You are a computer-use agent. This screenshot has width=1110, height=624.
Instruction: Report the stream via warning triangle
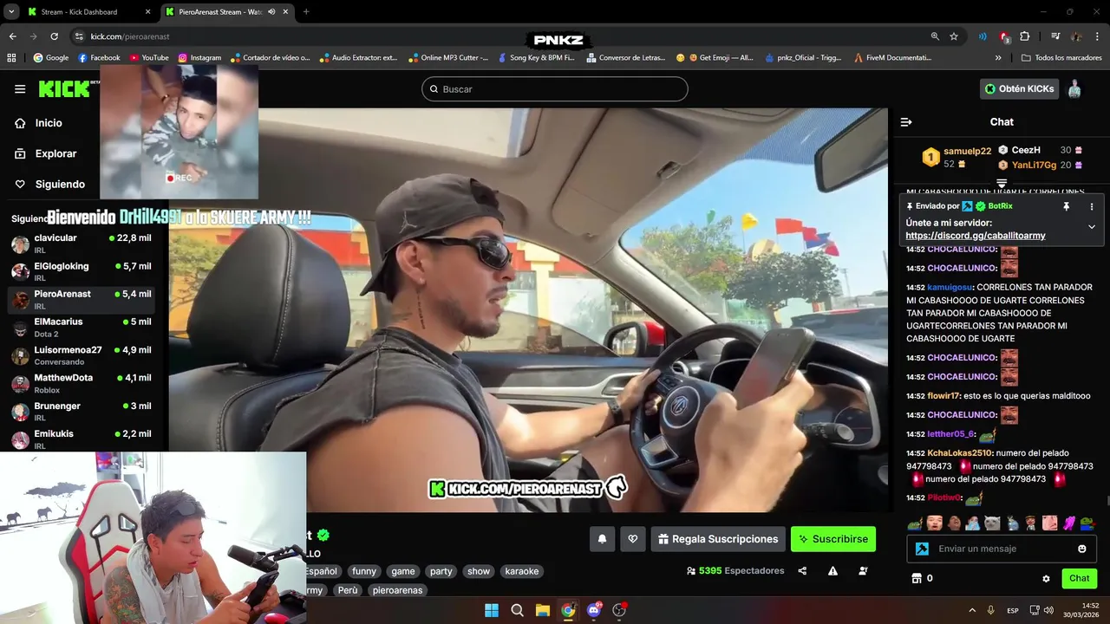(x=832, y=571)
